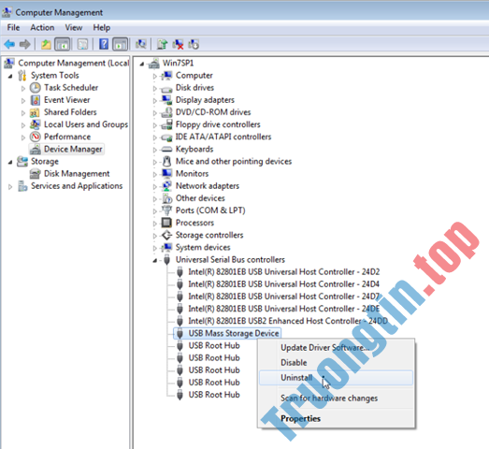
Task: Expand the Task Scheduler node
Action: click(x=23, y=88)
